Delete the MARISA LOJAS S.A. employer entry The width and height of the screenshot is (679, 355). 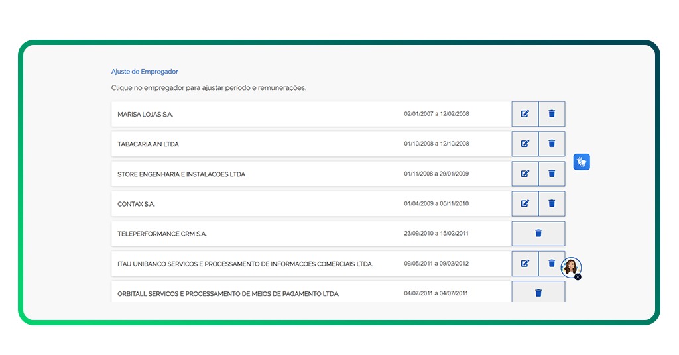click(x=552, y=114)
